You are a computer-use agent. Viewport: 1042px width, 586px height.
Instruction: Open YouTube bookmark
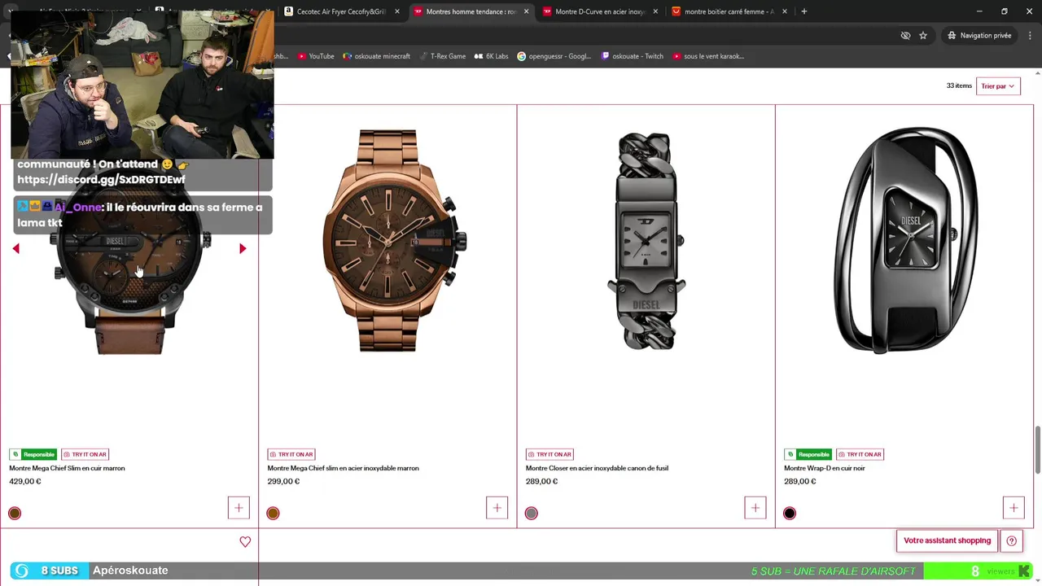(x=316, y=56)
